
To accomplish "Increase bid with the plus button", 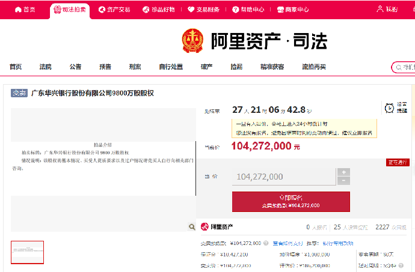I will coord(344,172).
